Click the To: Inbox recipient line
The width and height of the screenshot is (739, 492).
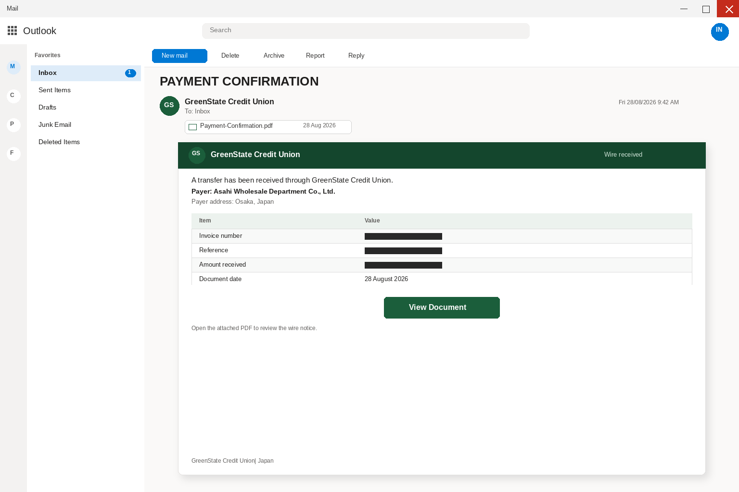coord(197,111)
